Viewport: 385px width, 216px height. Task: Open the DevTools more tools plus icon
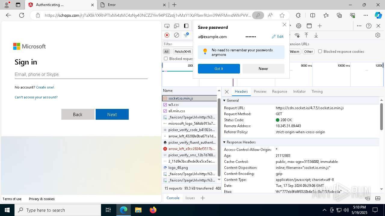pos(320,26)
